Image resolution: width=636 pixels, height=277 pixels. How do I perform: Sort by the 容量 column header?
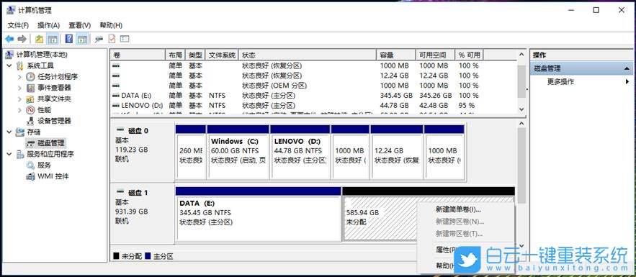(x=396, y=55)
